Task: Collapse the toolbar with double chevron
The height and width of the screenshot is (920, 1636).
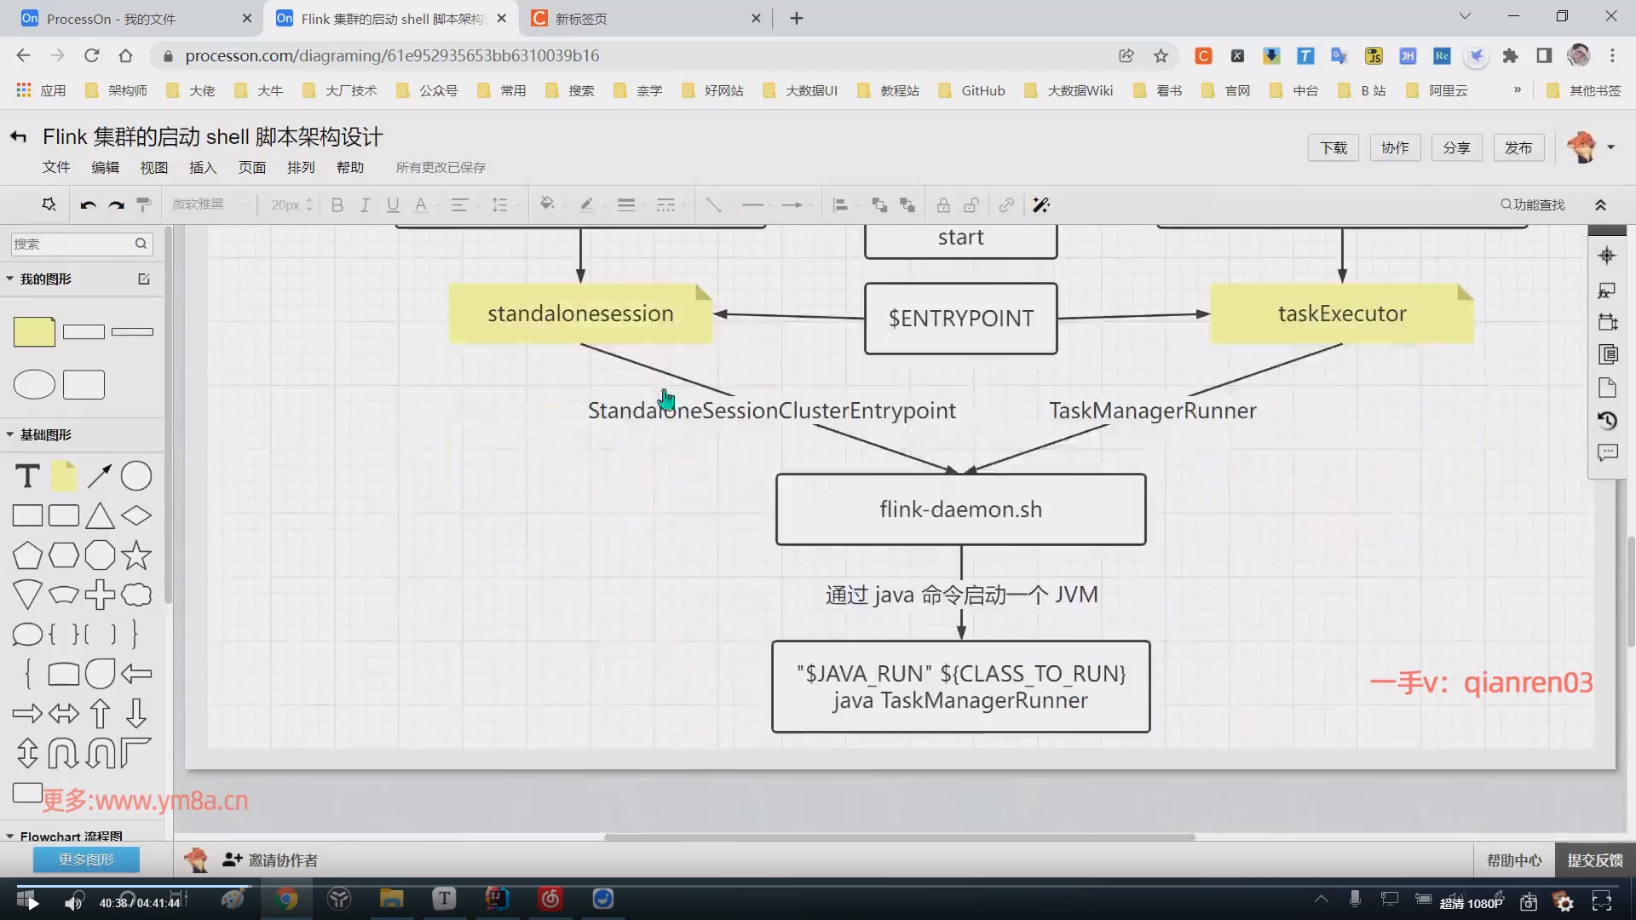Action: pyautogui.click(x=1600, y=205)
